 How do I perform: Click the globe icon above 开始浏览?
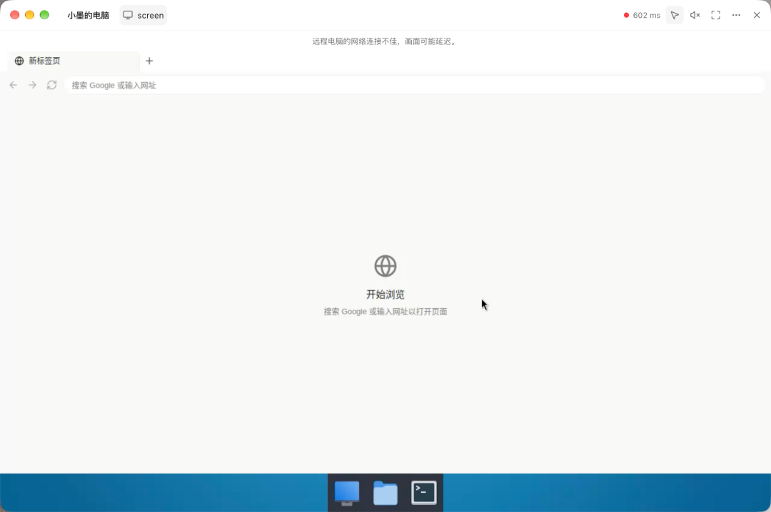[385, 266]
